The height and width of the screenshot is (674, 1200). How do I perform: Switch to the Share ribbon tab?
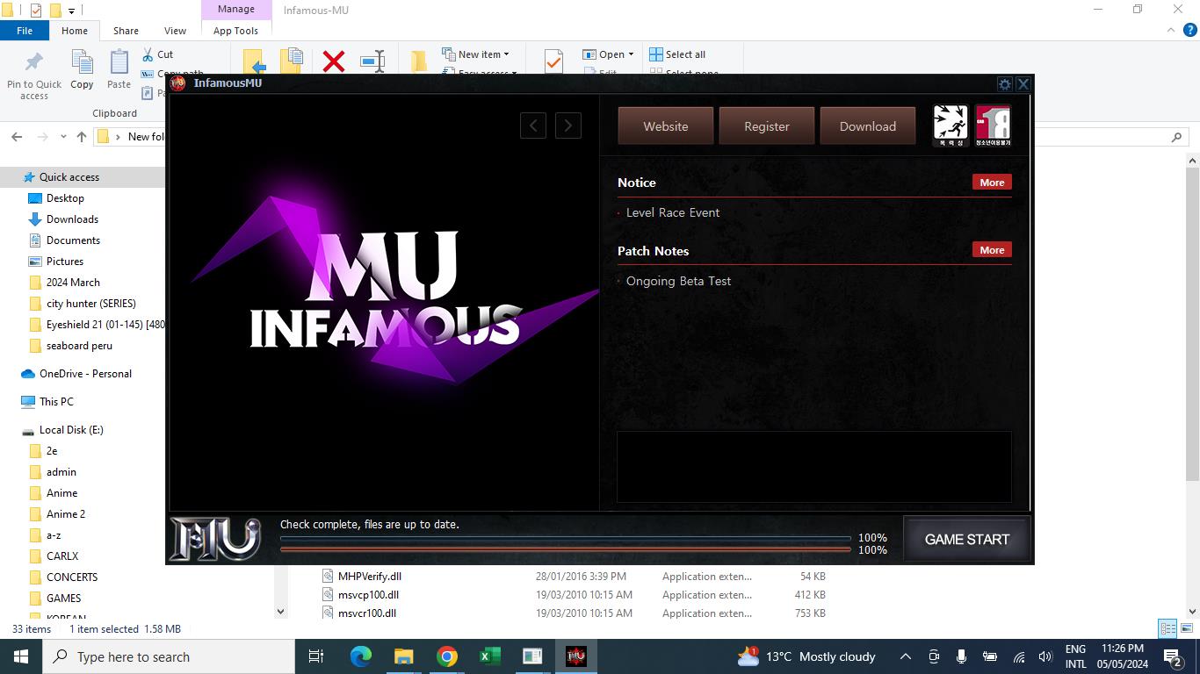pyautogui.click(x=126, y=31)
